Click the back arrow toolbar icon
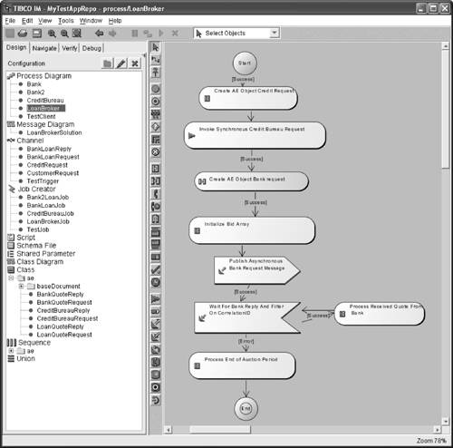The width and height of the screenshot is (453, 448). [x=100, y=33]
